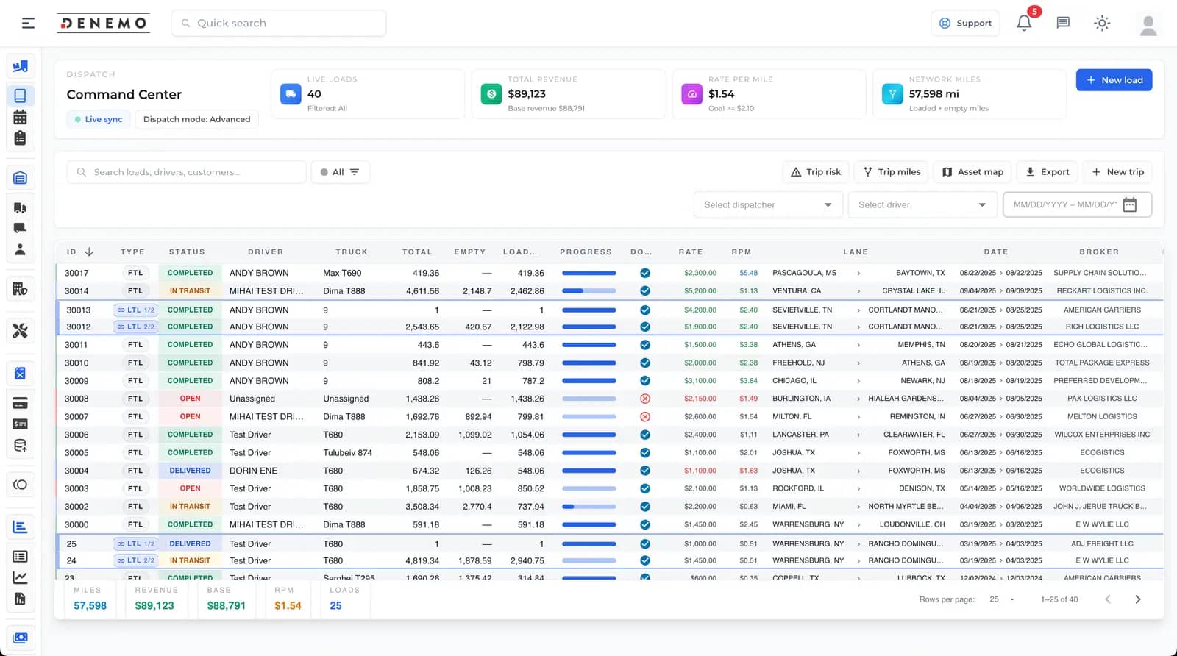Open the All status filter menu
1177x656 pixels.
click(340, 172)
